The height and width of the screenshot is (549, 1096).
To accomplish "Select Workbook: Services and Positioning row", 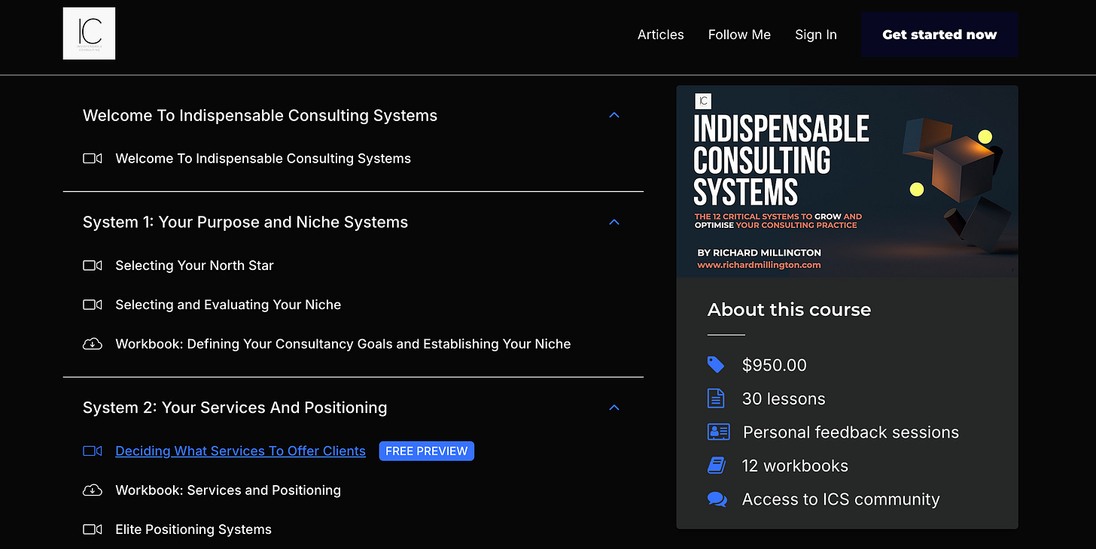I will tap(228, 490).
